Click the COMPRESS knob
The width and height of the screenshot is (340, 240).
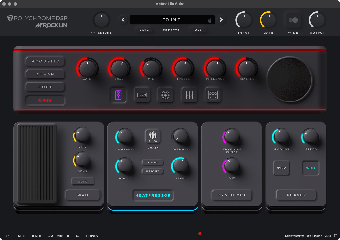(x=125, y=138)
